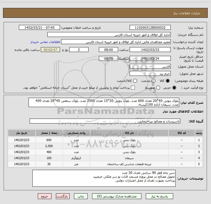Click the request creator field مجید مجاهدی

116,42
